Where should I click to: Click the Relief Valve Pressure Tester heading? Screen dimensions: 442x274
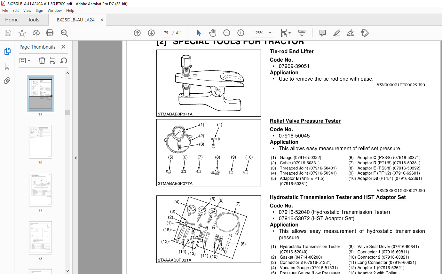pos(305,121)
